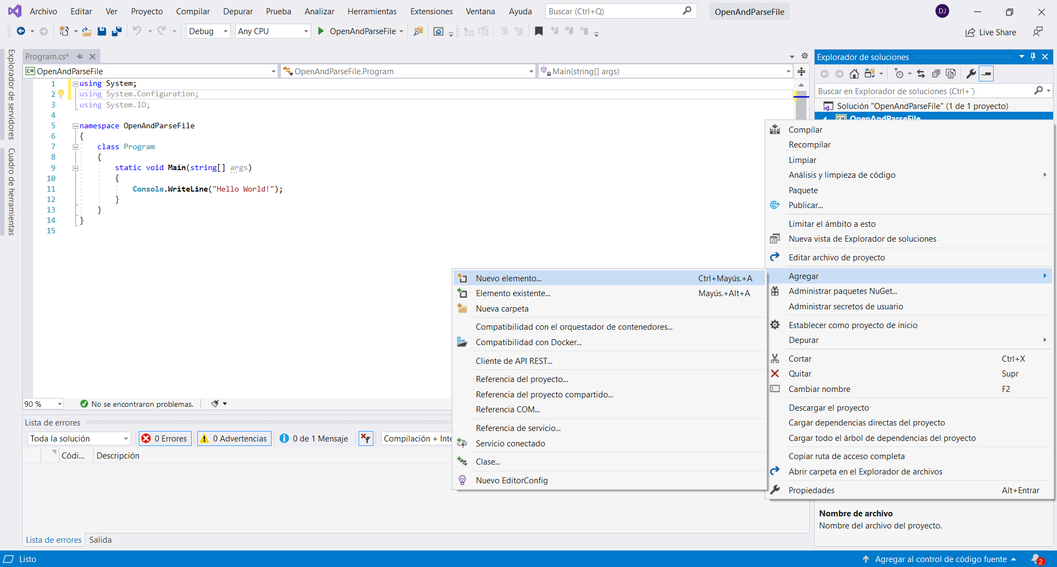Click the Home icon in Solution Explorer
Viewport: 1057px width, 567px height.
[854, 74]
